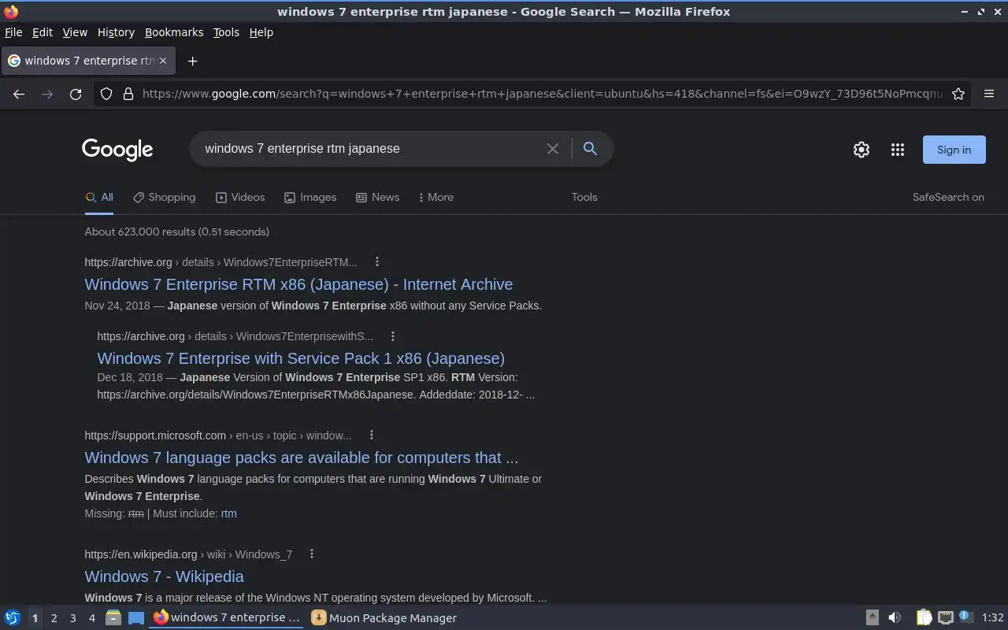
Task: Open the Bookmarks menu
Action: click(174, 32)
